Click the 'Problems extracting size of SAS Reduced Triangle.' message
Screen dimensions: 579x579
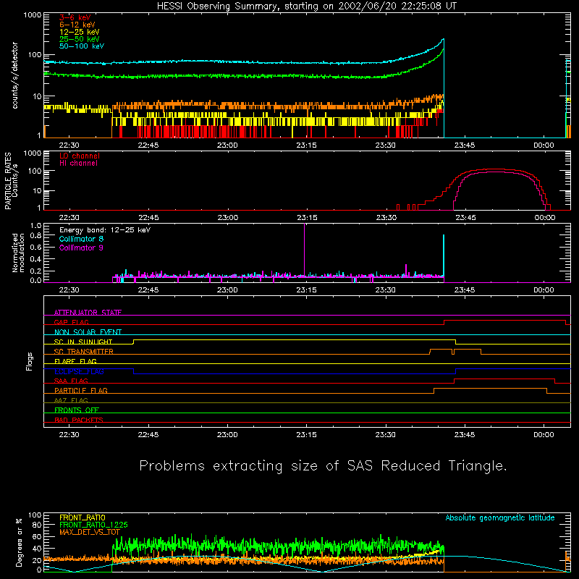pos(323,466)
